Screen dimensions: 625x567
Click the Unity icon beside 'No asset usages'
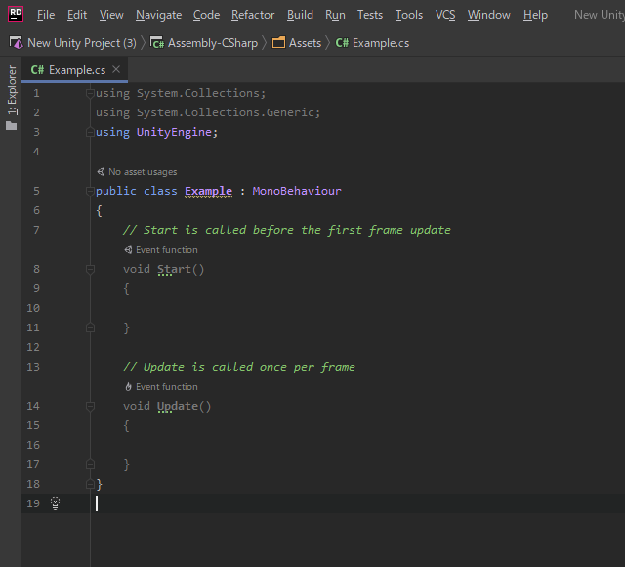101,172
